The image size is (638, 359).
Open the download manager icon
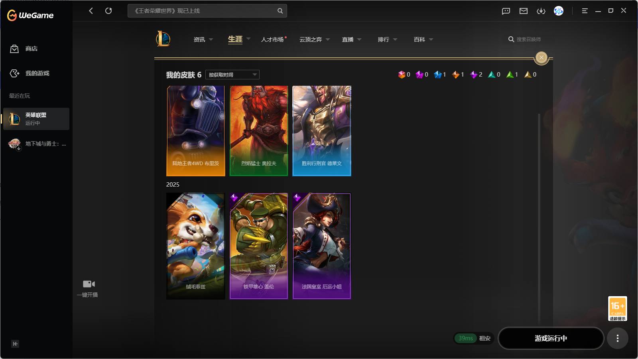point(541,11)
